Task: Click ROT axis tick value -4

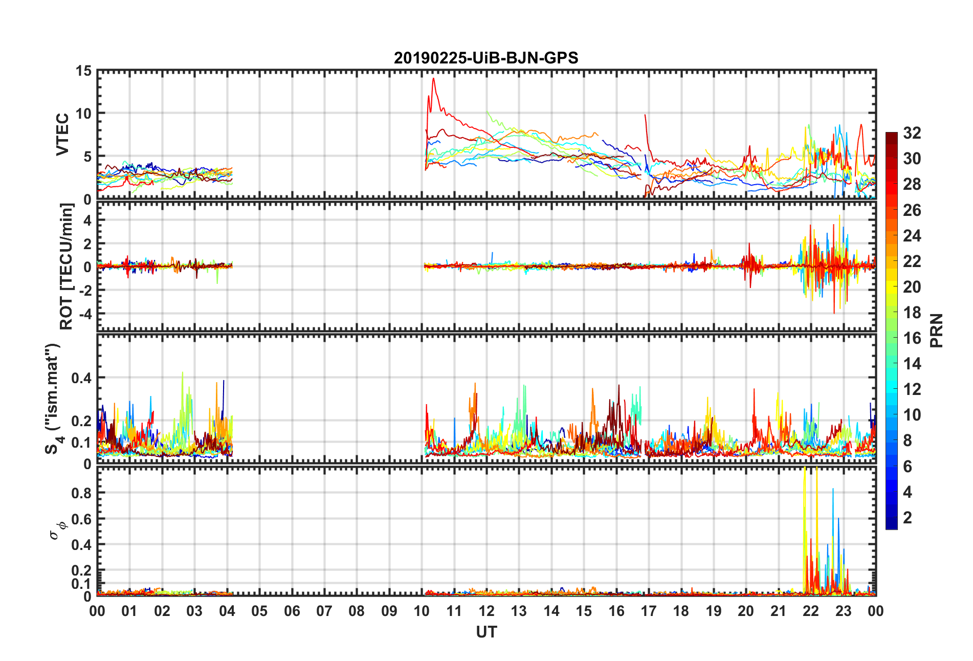Action: point(86,313)
